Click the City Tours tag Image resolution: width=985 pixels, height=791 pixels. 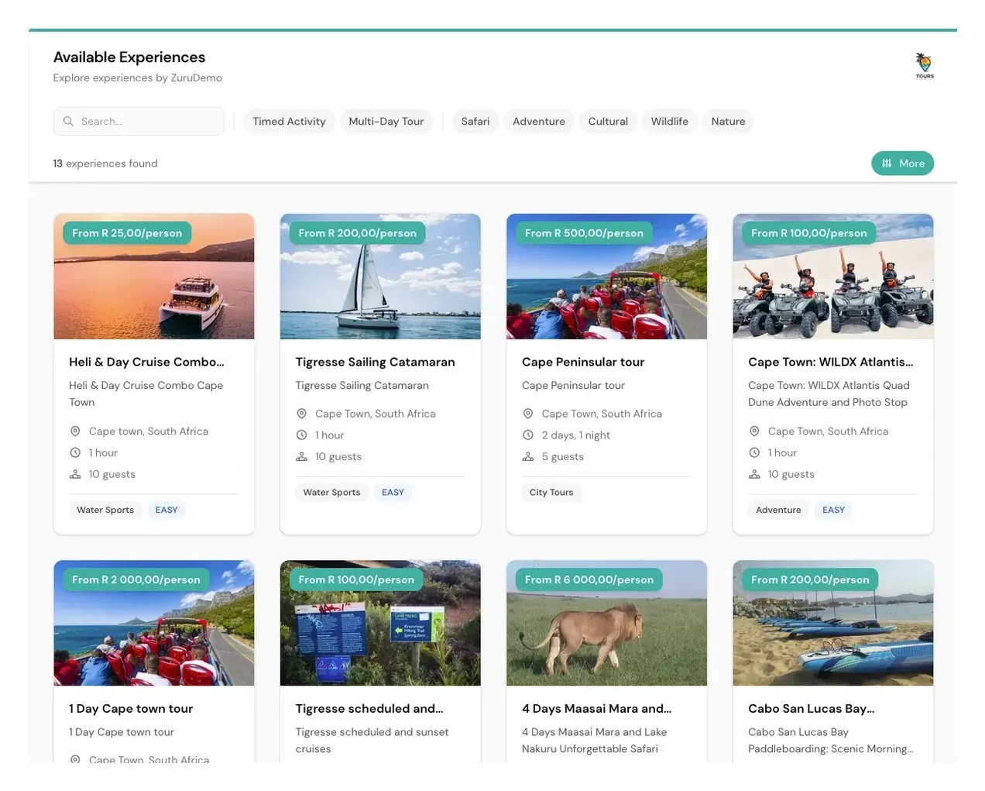pos(551,492)
